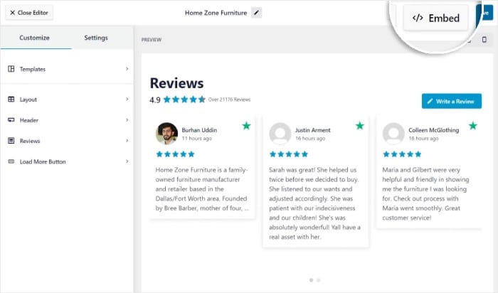498x293 pixels.
Task: Click Justin Arment's avatar placeholder
Action: 280,133
